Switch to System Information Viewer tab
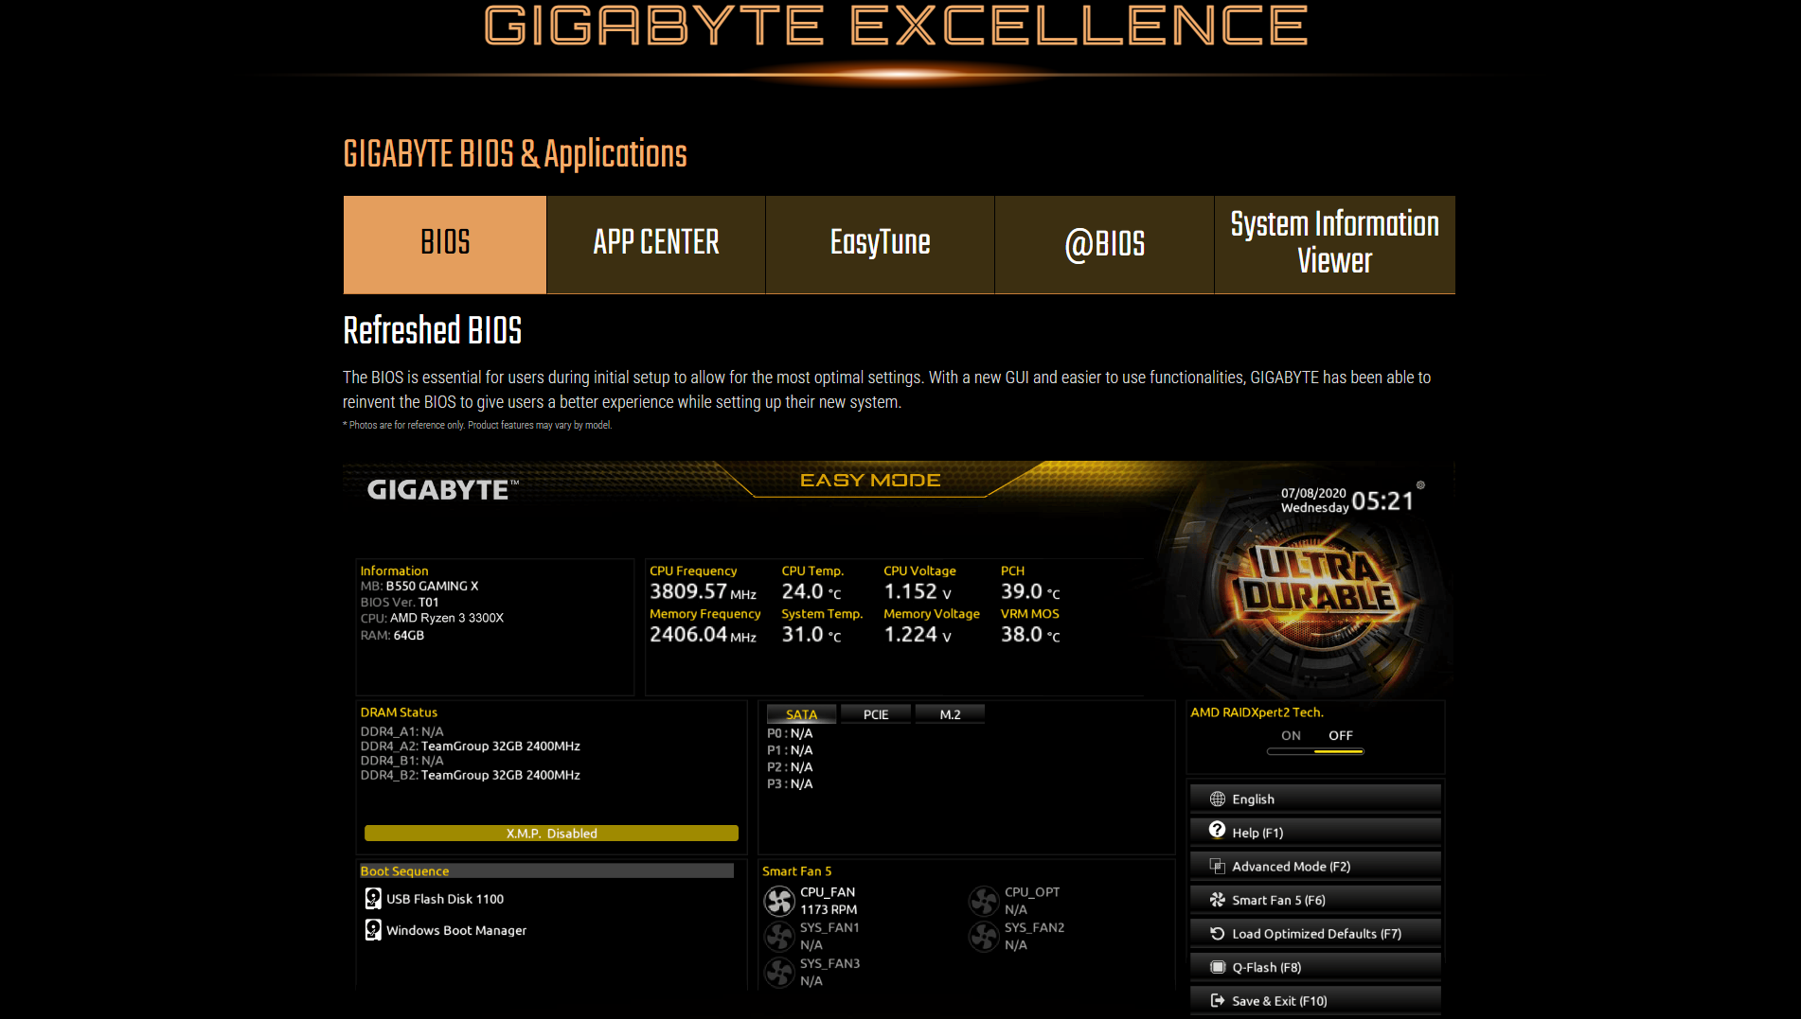 (x=1334, y=244)
